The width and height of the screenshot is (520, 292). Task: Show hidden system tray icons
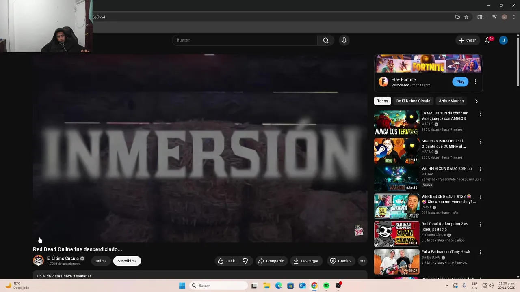[447, 286]
